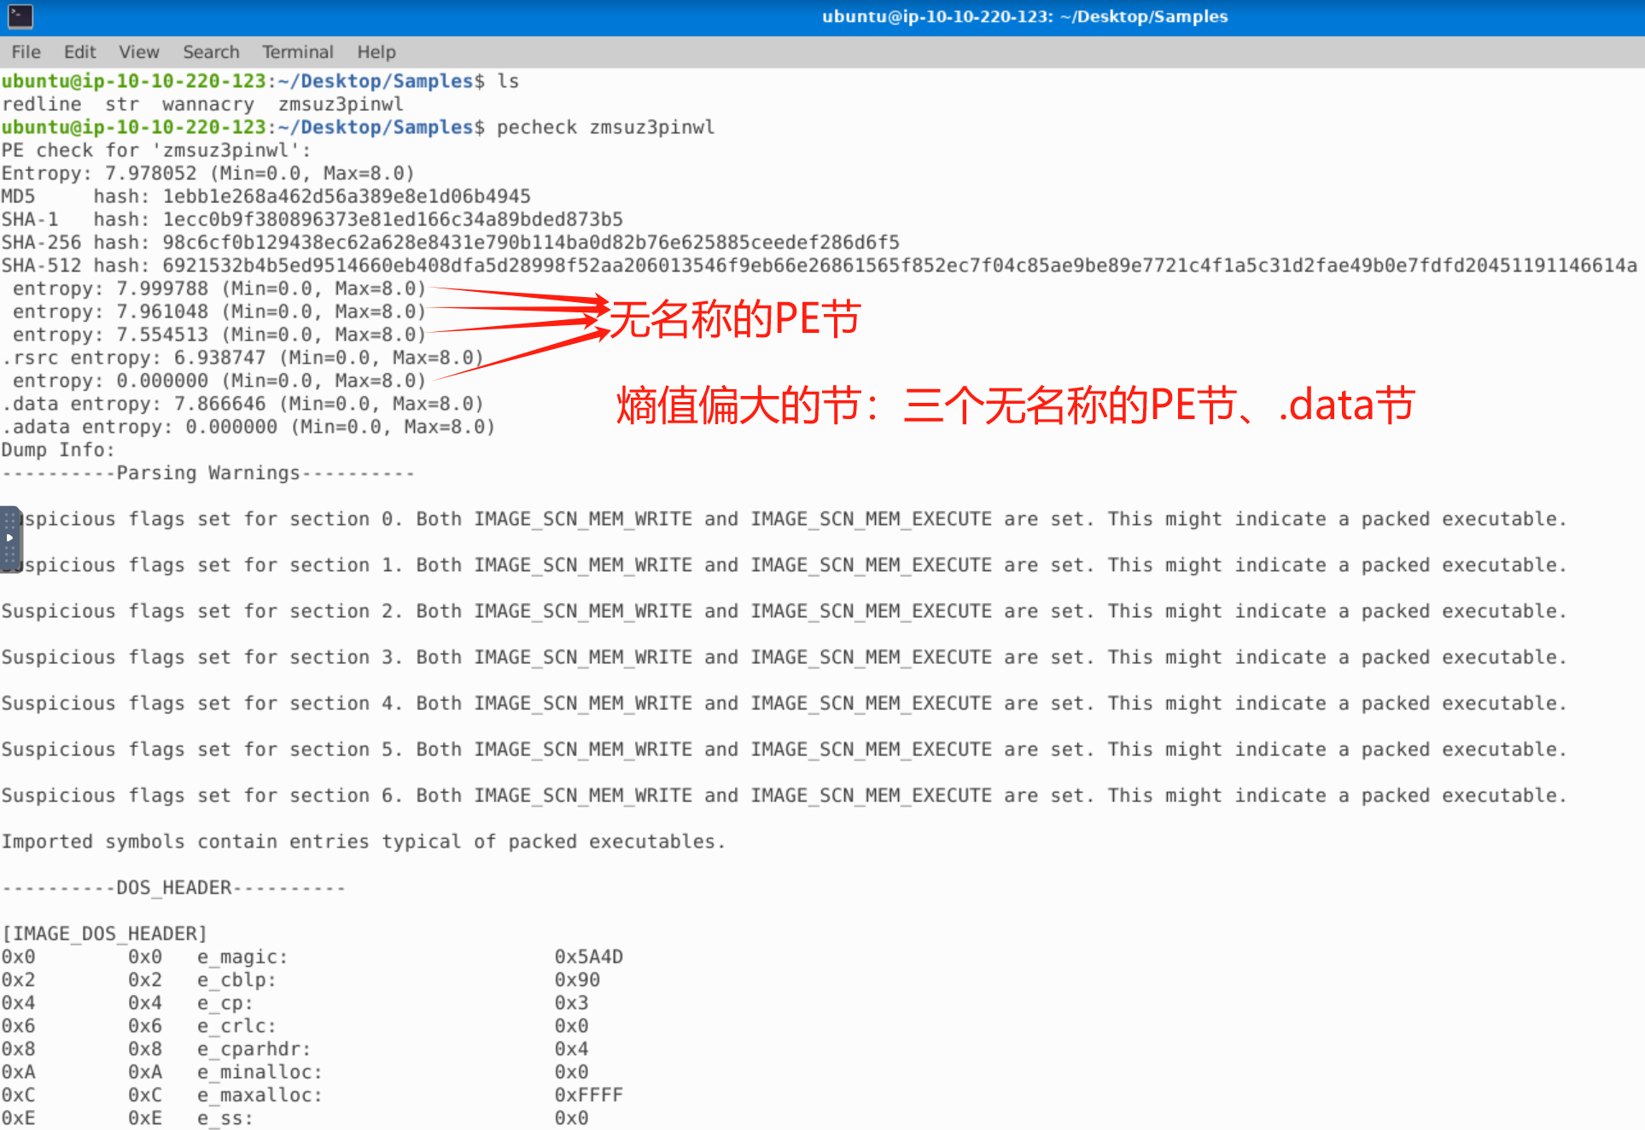Click the '.adata entropy: 0.000000' line
The image size is (1645, 1130).
pyautogui.click(x=248, y=427)
